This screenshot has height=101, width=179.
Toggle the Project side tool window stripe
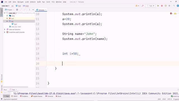2,12
